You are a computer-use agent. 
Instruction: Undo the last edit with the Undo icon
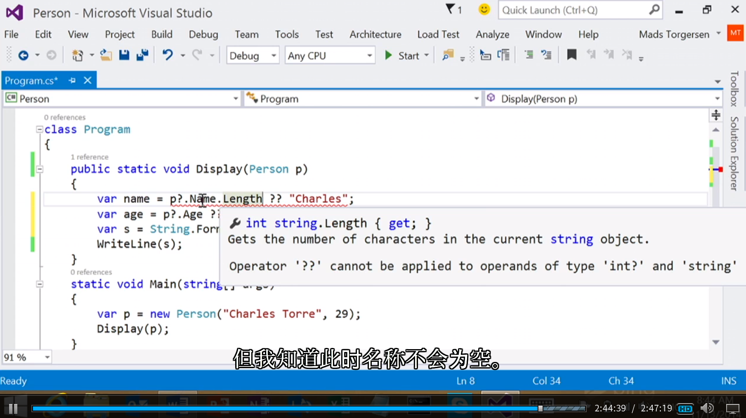tap(168, 55)
